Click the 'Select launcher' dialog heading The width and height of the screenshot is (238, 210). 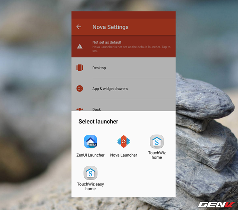(98, 122)
